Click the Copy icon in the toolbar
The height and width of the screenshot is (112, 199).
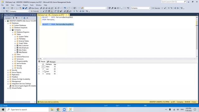coord(58,8)
